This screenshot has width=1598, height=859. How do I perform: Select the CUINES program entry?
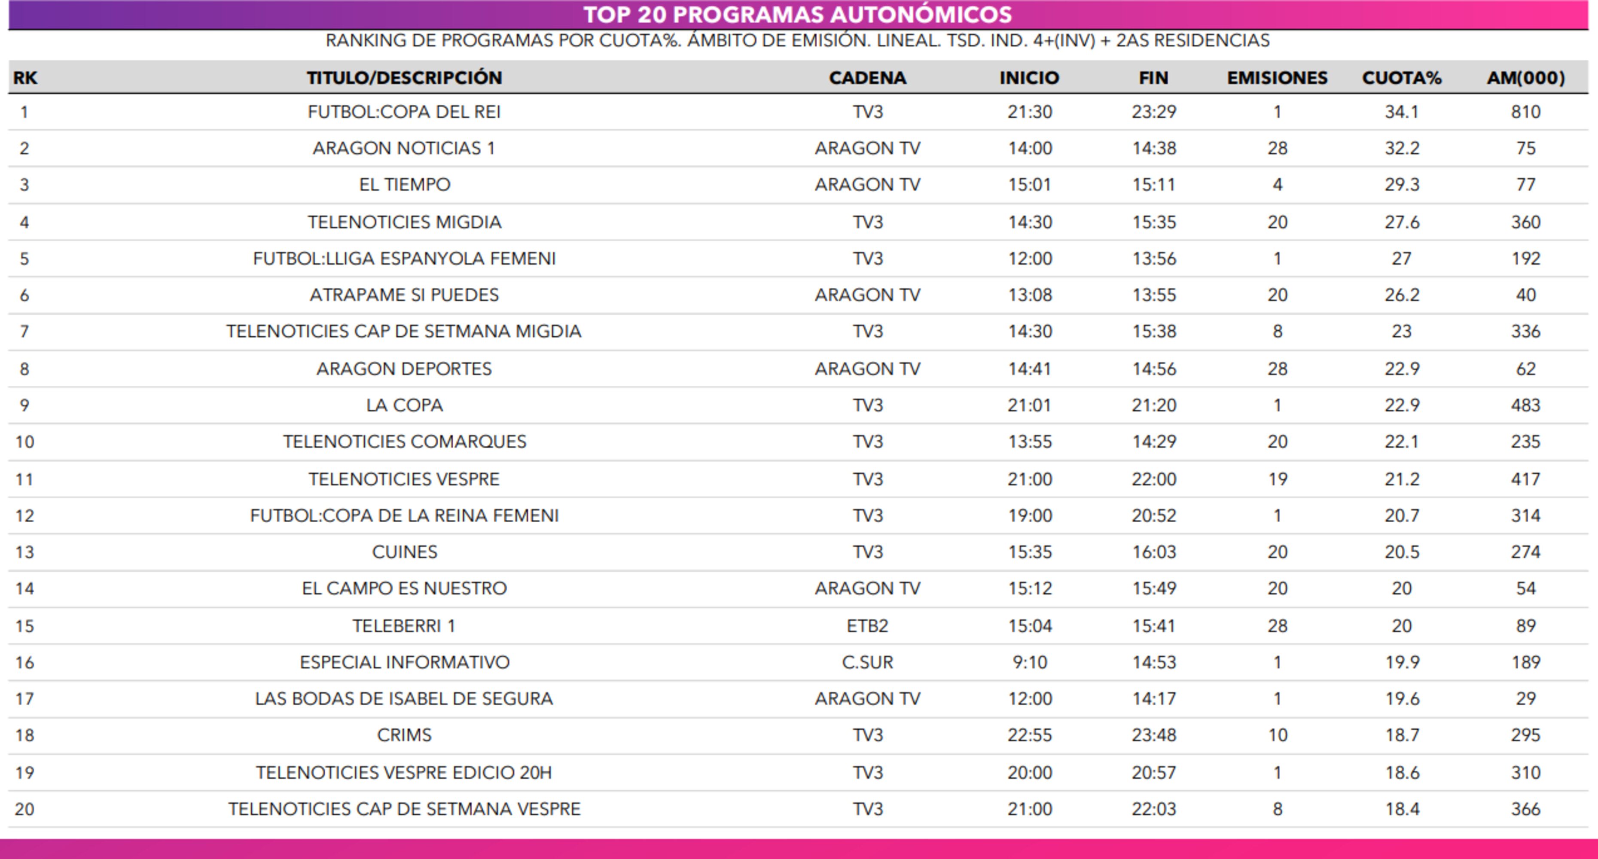coord(404,552)
